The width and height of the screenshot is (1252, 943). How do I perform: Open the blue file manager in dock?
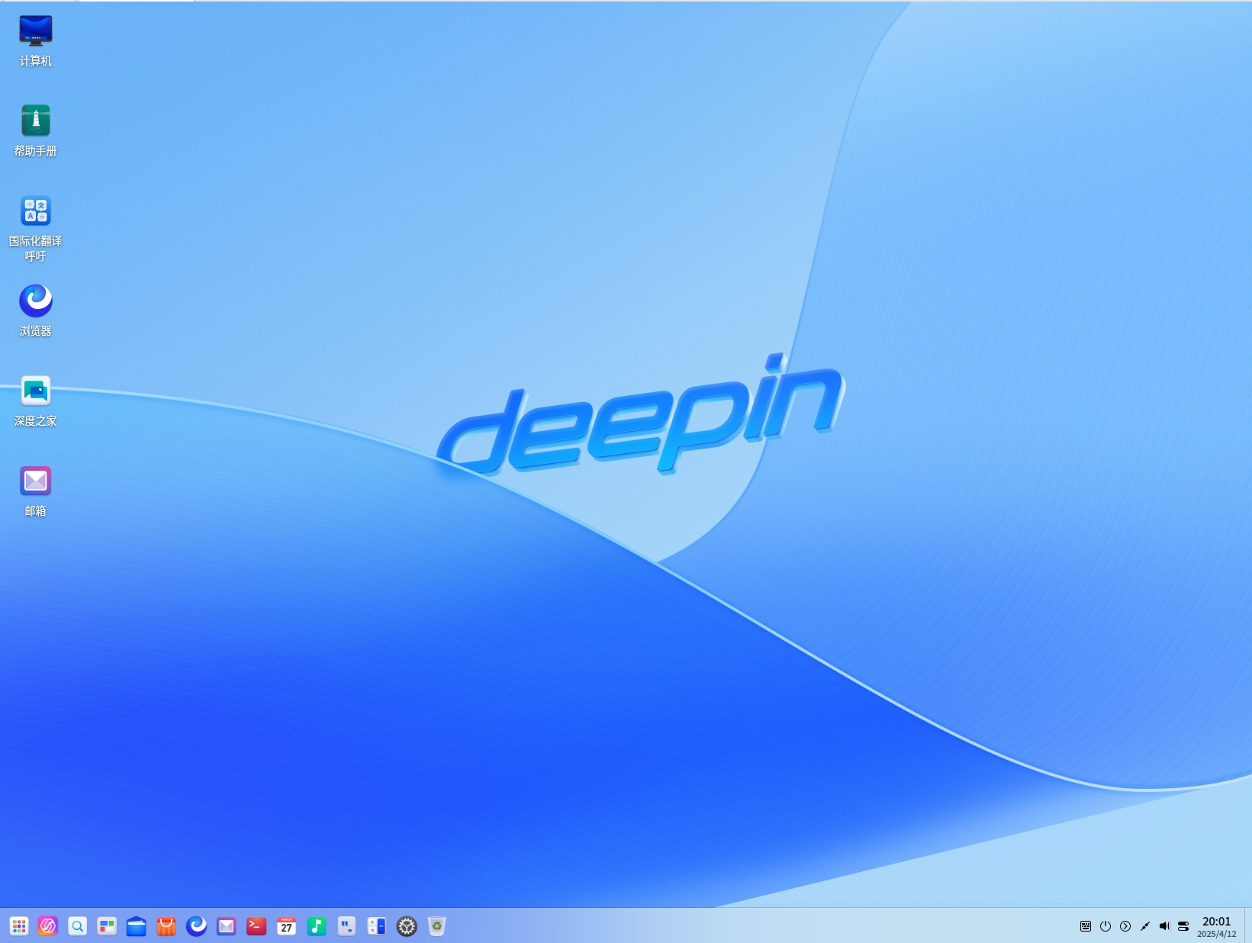[137, 926]
